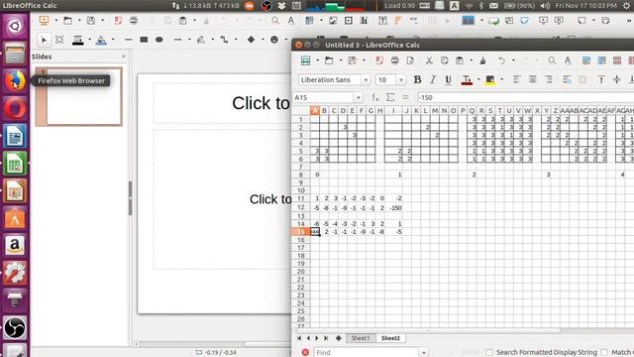Click the Find text field
The width and height of the screenshot is (634, 357).
(x=367, y=353)
